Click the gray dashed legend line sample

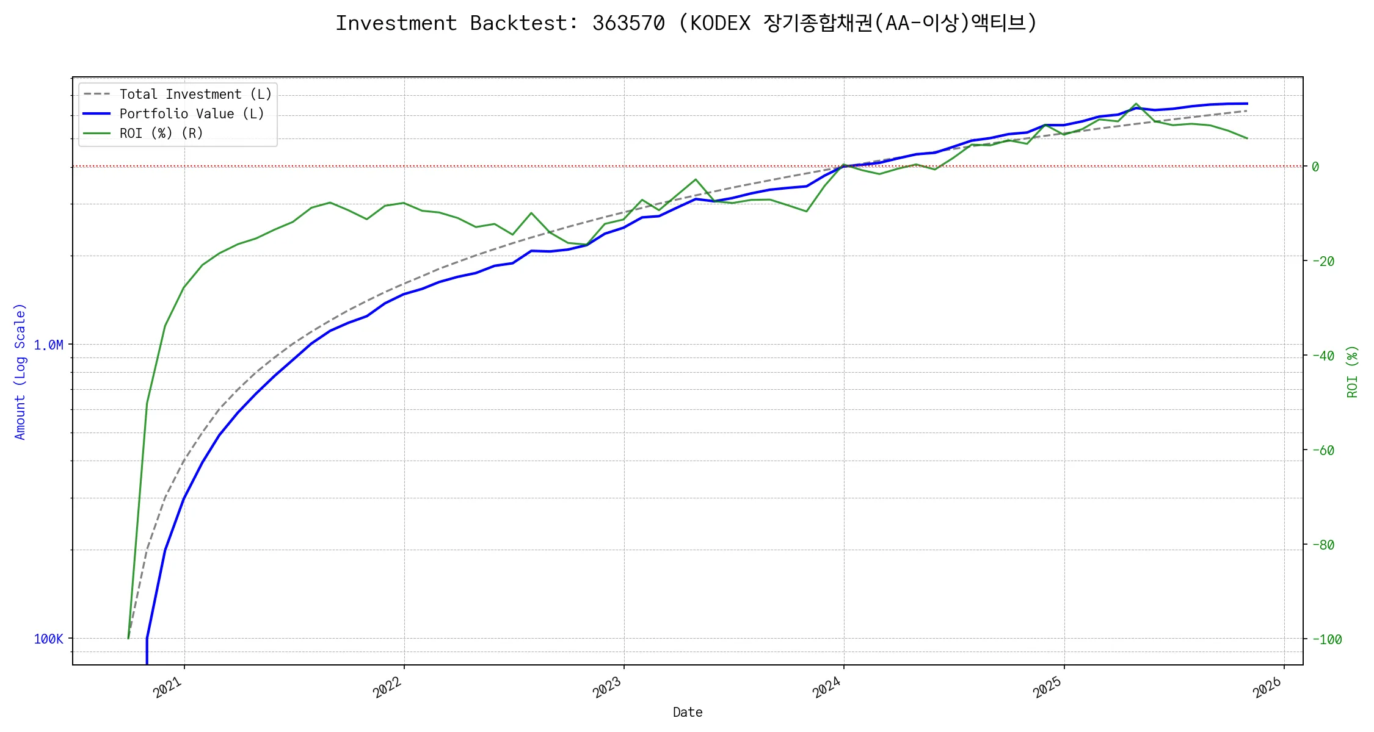point(97,95)
